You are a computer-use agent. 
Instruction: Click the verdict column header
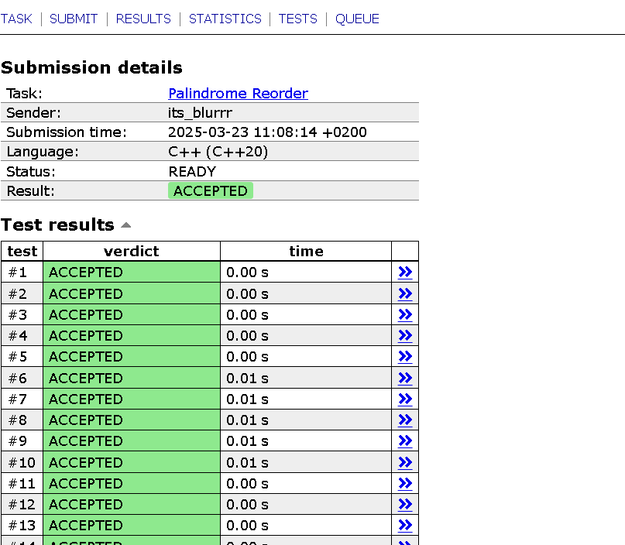132,252
